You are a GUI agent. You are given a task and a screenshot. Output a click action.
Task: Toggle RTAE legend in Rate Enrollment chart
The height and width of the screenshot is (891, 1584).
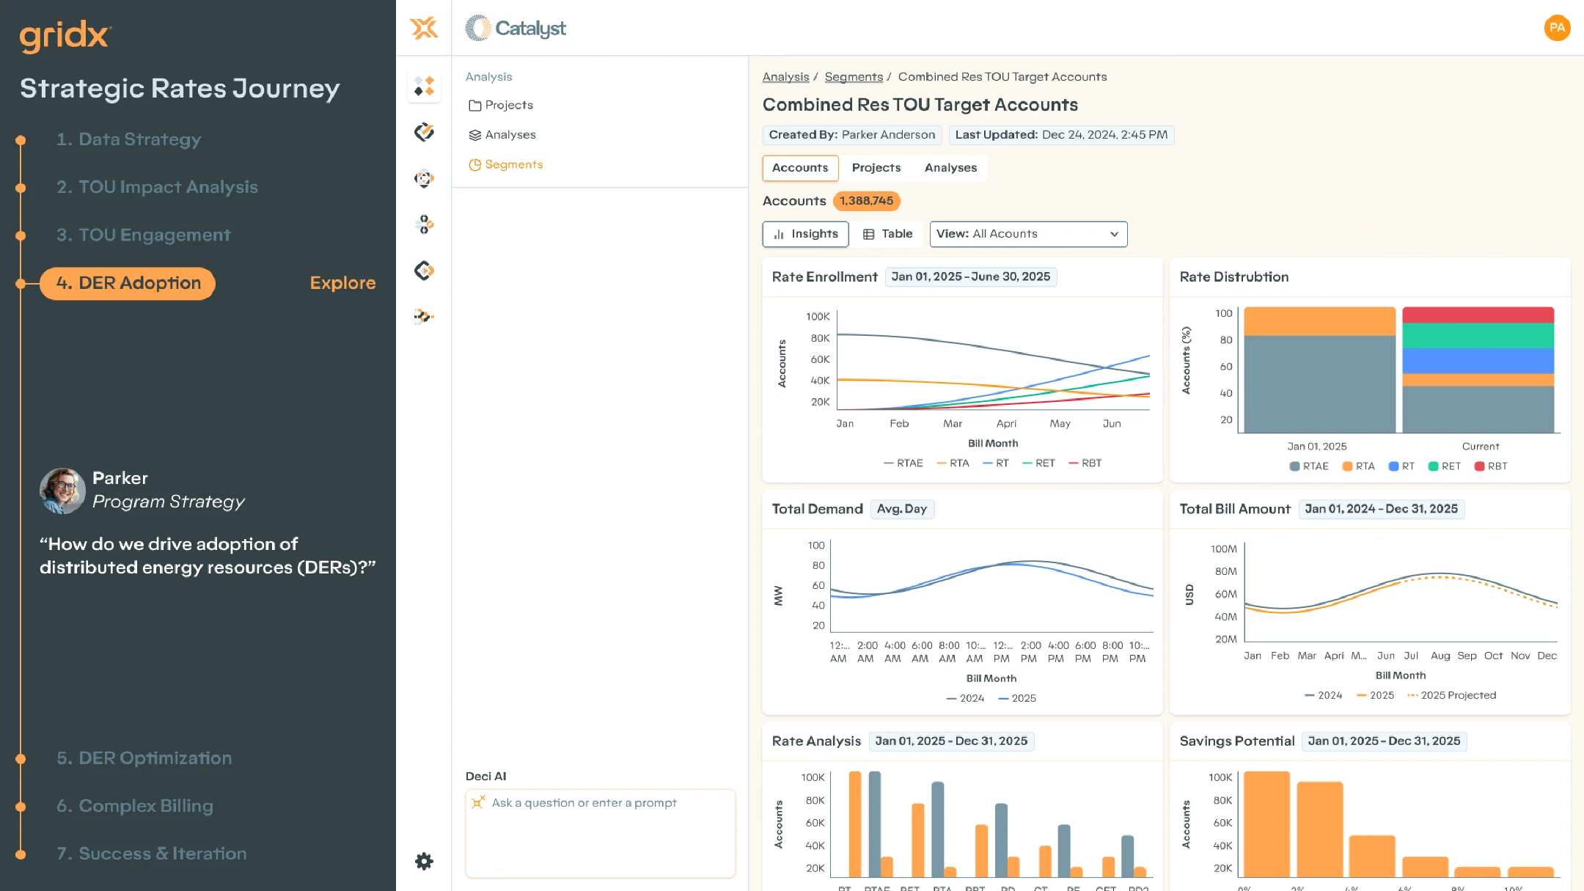click(903, 463)
